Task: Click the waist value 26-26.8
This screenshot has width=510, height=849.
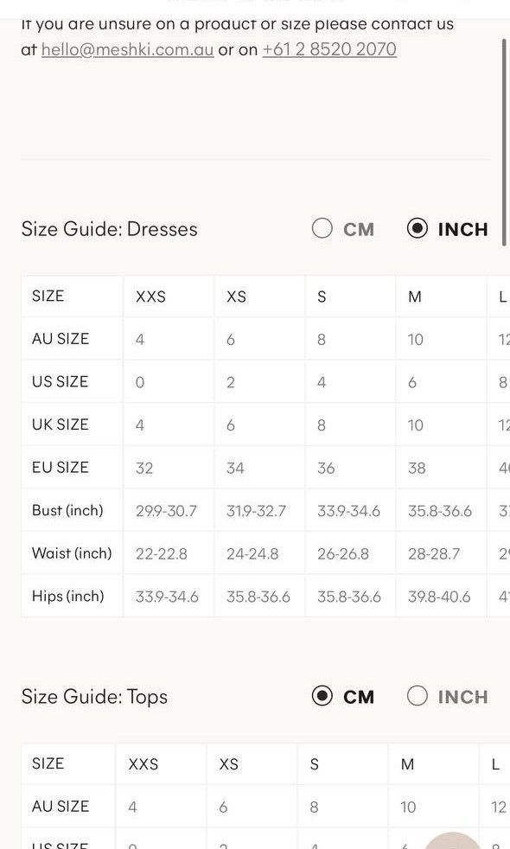Action: coord(342,554)
